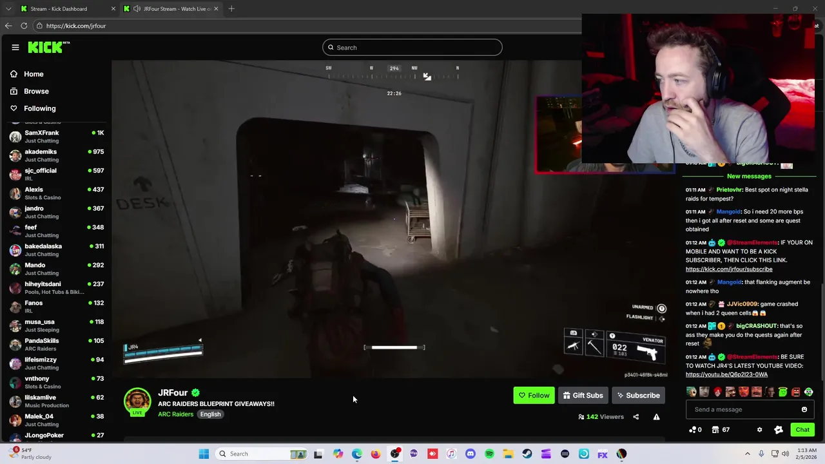Click the Gift Subs button
The height and width of the screenshot is (464, 825).
[x=583, y=395]
